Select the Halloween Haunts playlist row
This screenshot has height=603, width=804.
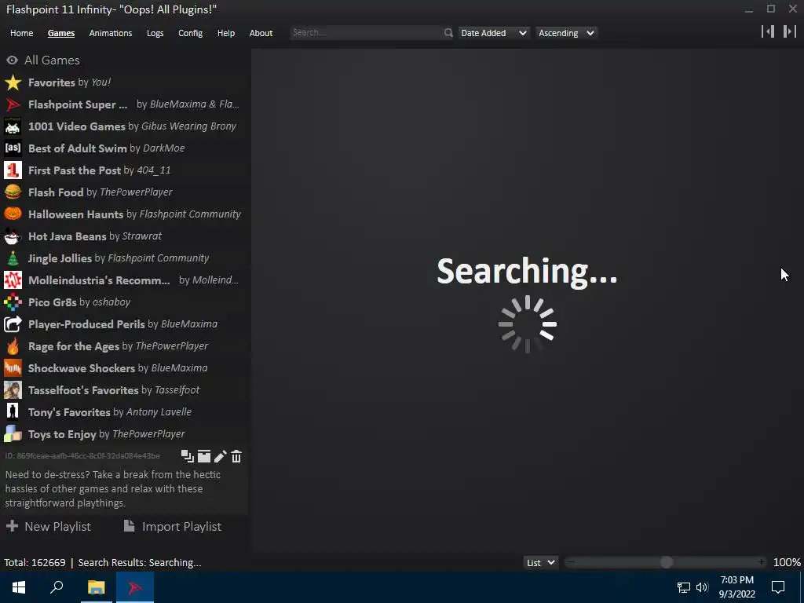124,214
